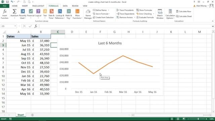The image size is (215, 121).
Task: Switch to the REVIEW tab
Action: [x=75, y=6]
